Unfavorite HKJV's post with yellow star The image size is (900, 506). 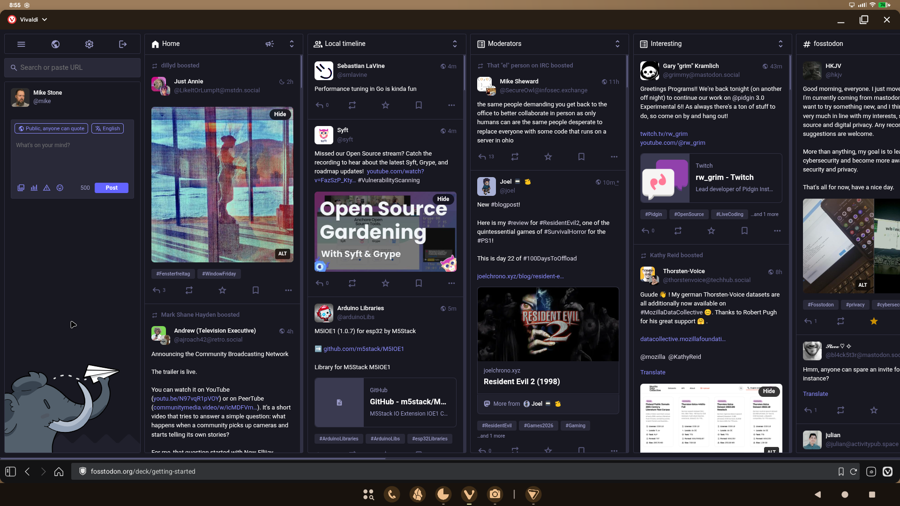pyautogui.click(x=874, y=321)
